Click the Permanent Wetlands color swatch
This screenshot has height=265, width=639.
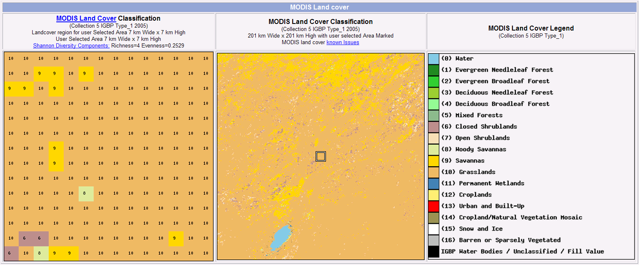point(434,184)
